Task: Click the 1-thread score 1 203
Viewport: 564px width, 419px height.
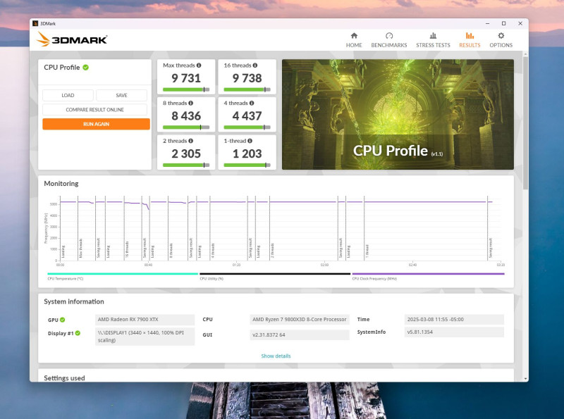Action: click(247, 154)
